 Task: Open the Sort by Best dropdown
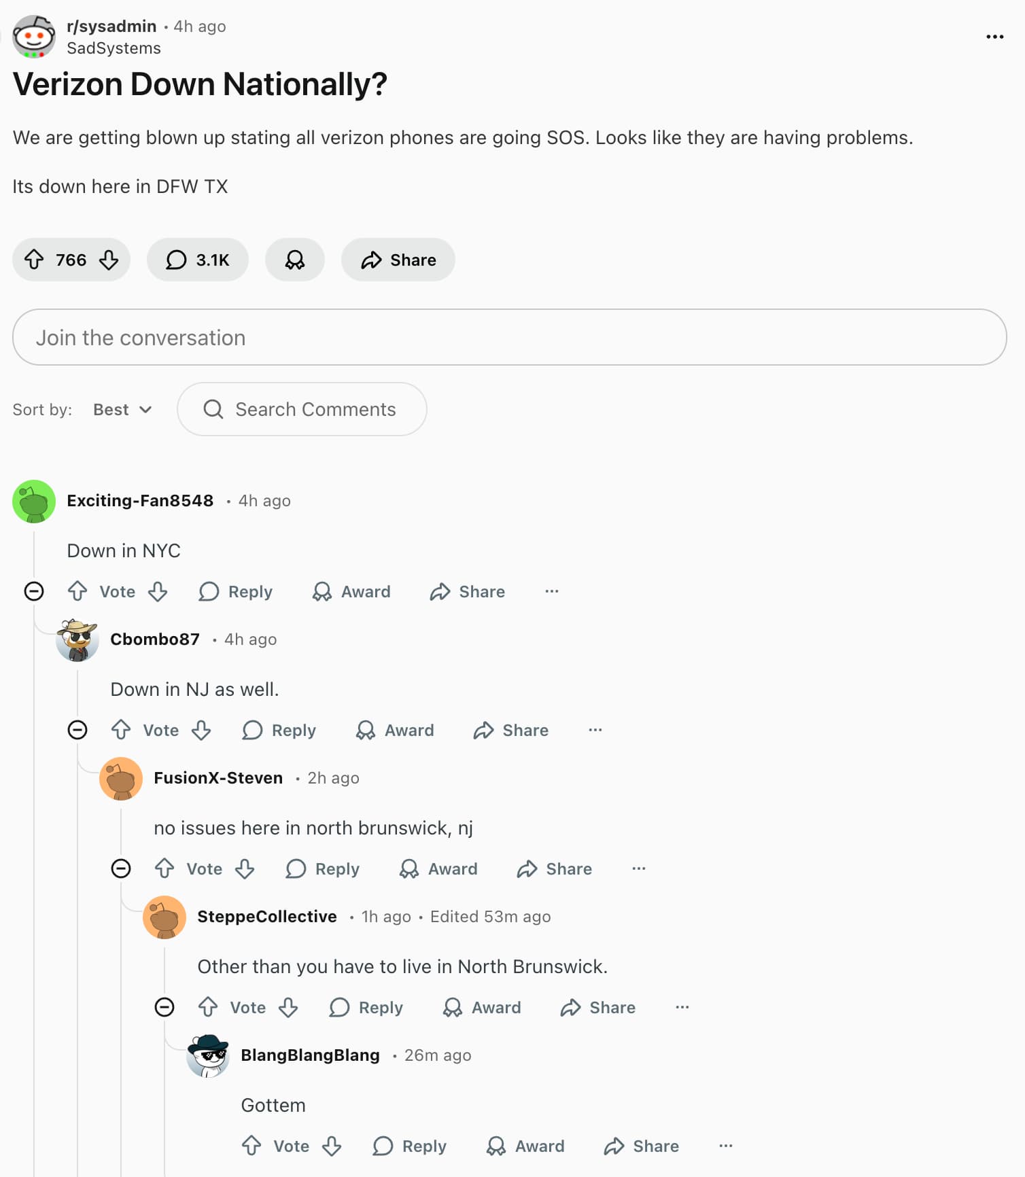coord(122,409)
